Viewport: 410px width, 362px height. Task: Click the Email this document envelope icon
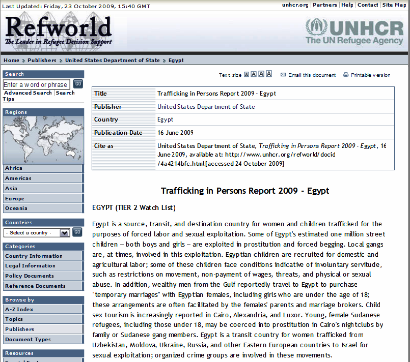[x=283, y=75]
